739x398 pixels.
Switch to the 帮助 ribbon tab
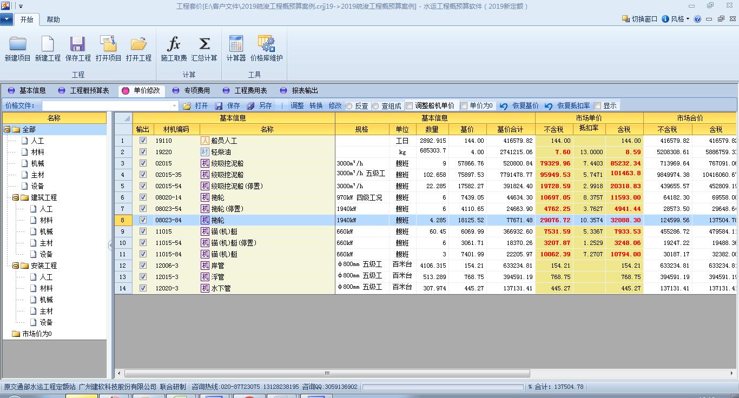[x=53, y=19]
